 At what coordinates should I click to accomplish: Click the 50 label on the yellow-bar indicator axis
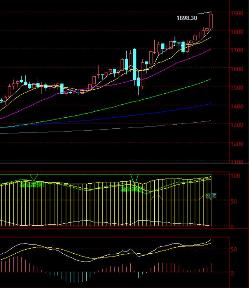[x=234, y=201]
